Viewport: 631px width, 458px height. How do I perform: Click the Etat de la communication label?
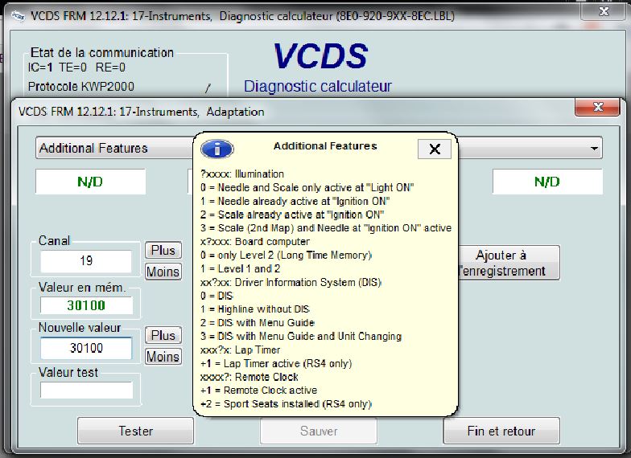(x=102, y=53)
